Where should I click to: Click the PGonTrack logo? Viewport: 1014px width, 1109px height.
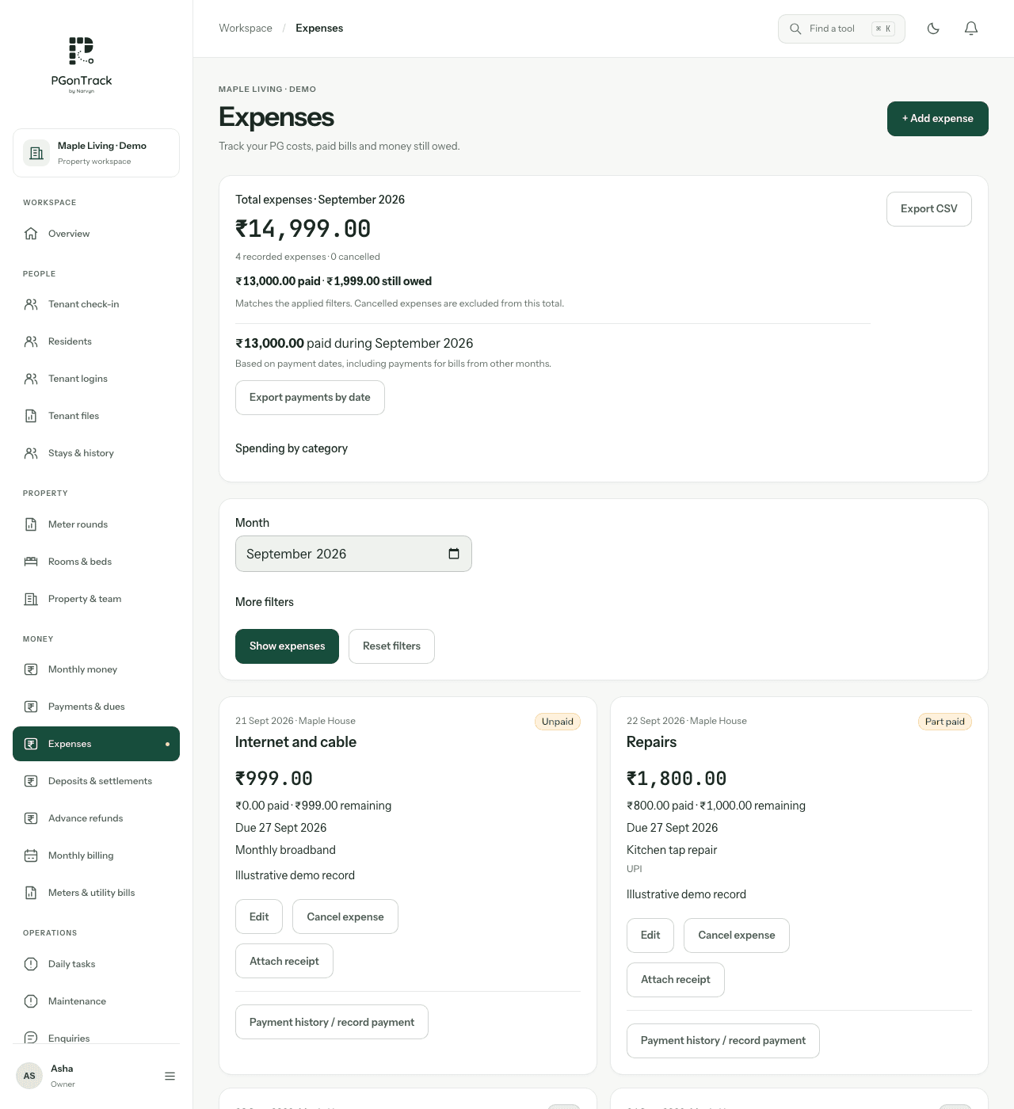pyautogui.click(x=82, y=65)
